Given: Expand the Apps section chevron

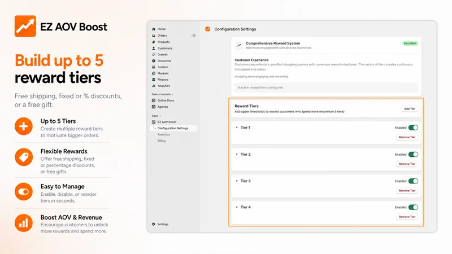Looking at the screenshot, I should click(x=160, y=116).
